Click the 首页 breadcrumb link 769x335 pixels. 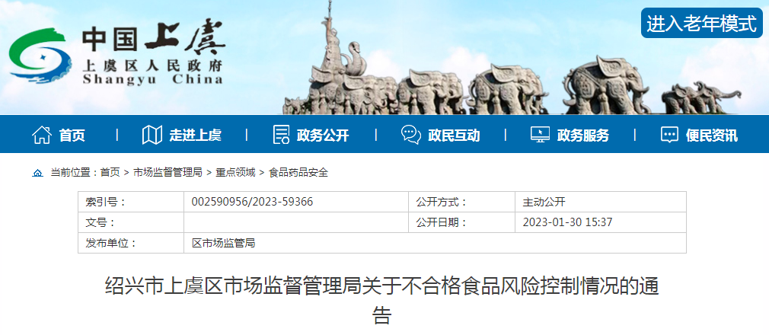[110, 173]
